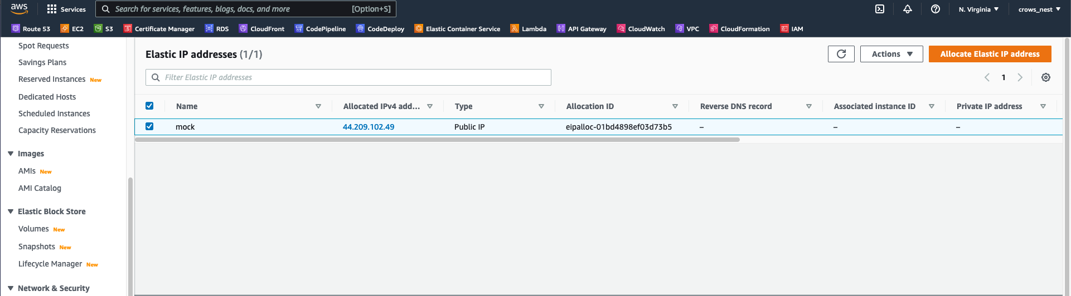The width and height of the screenshot is (1071, 296).
Task: Sort by Reverse DNS record column
Action: tap(809, 106)
